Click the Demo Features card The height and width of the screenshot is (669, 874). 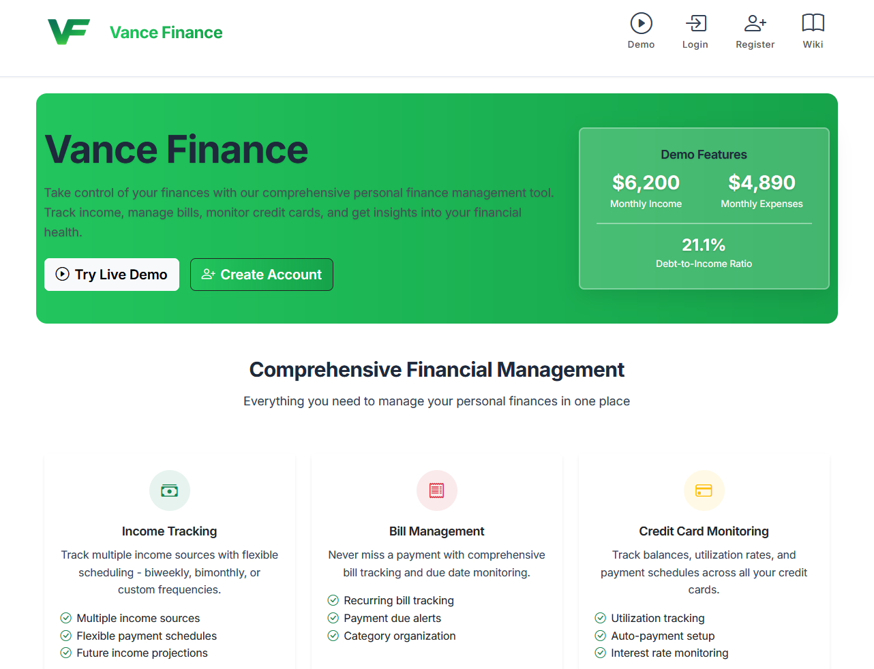(704, 208)
